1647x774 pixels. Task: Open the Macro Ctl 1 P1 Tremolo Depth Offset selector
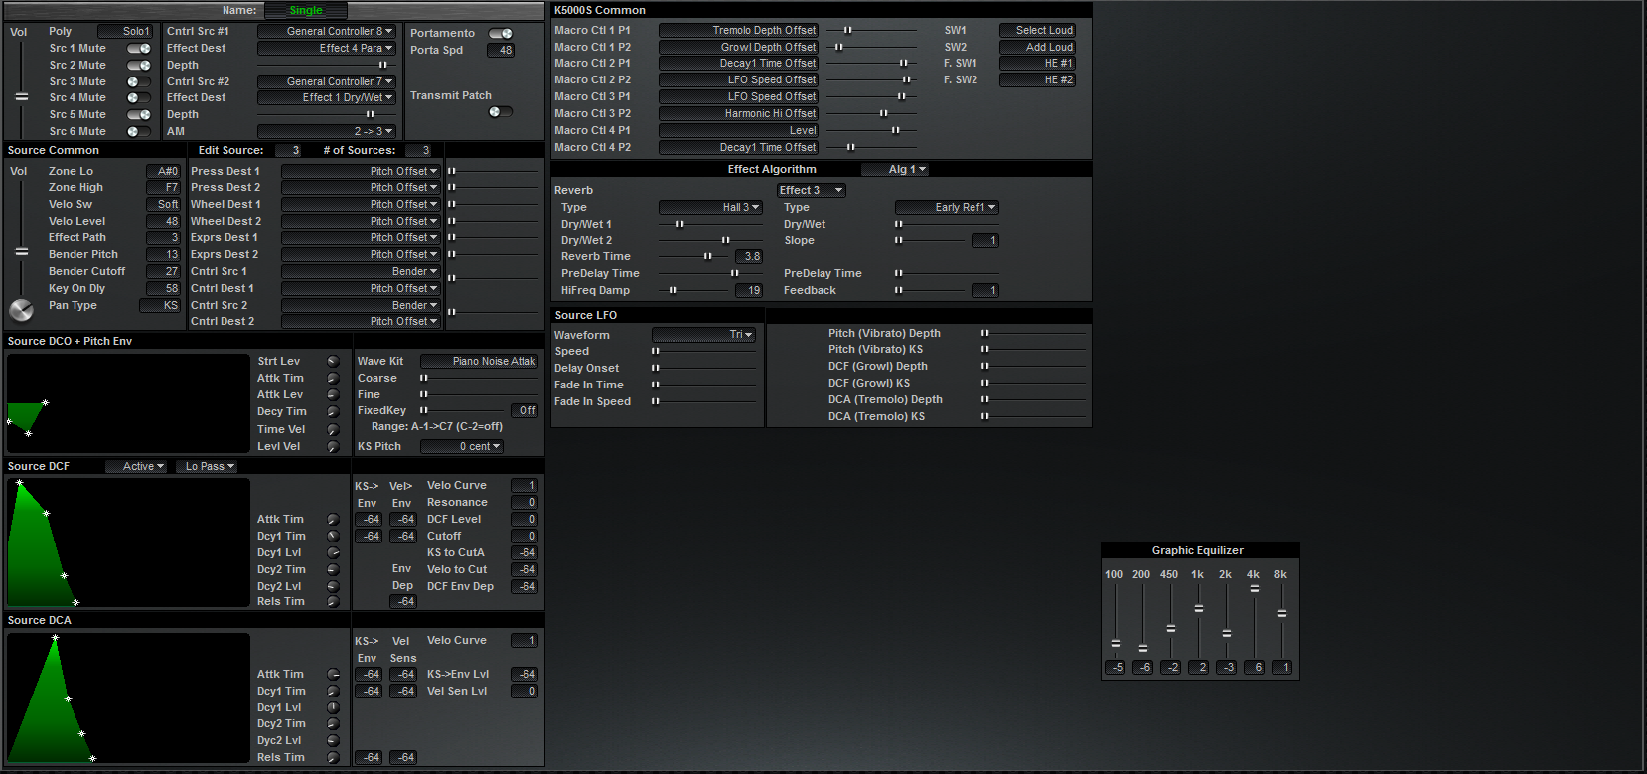(739, 31)
